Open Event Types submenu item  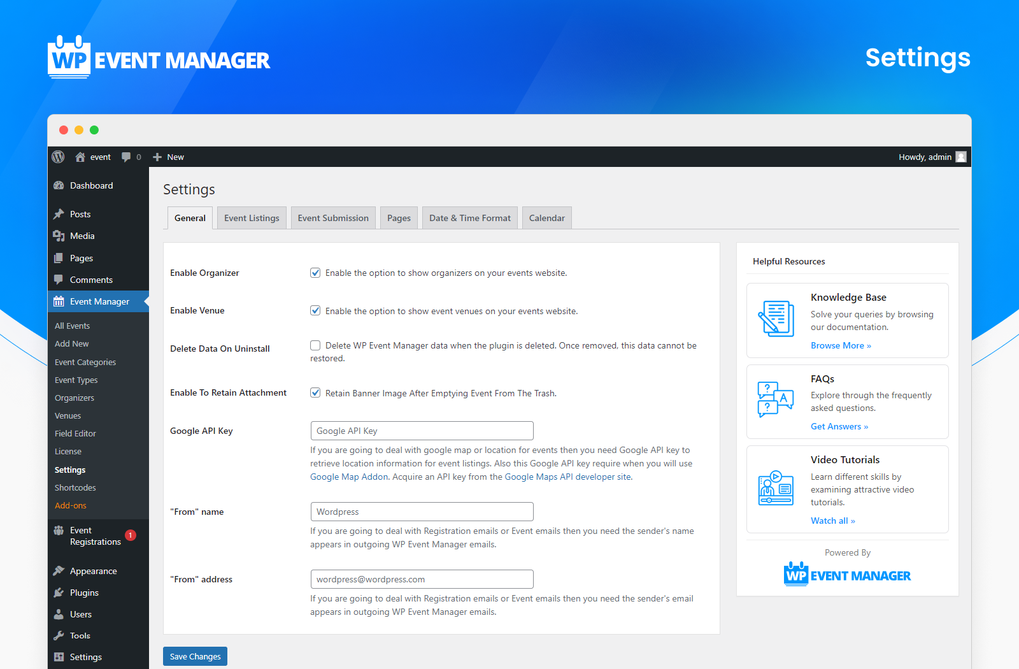[x=76, y=380]
